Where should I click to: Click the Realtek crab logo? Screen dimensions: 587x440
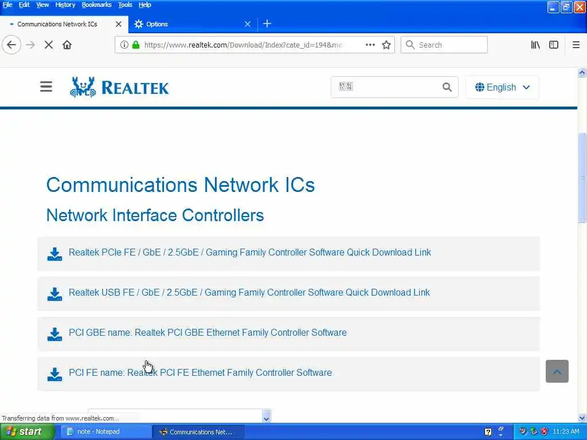coord(83,87)
